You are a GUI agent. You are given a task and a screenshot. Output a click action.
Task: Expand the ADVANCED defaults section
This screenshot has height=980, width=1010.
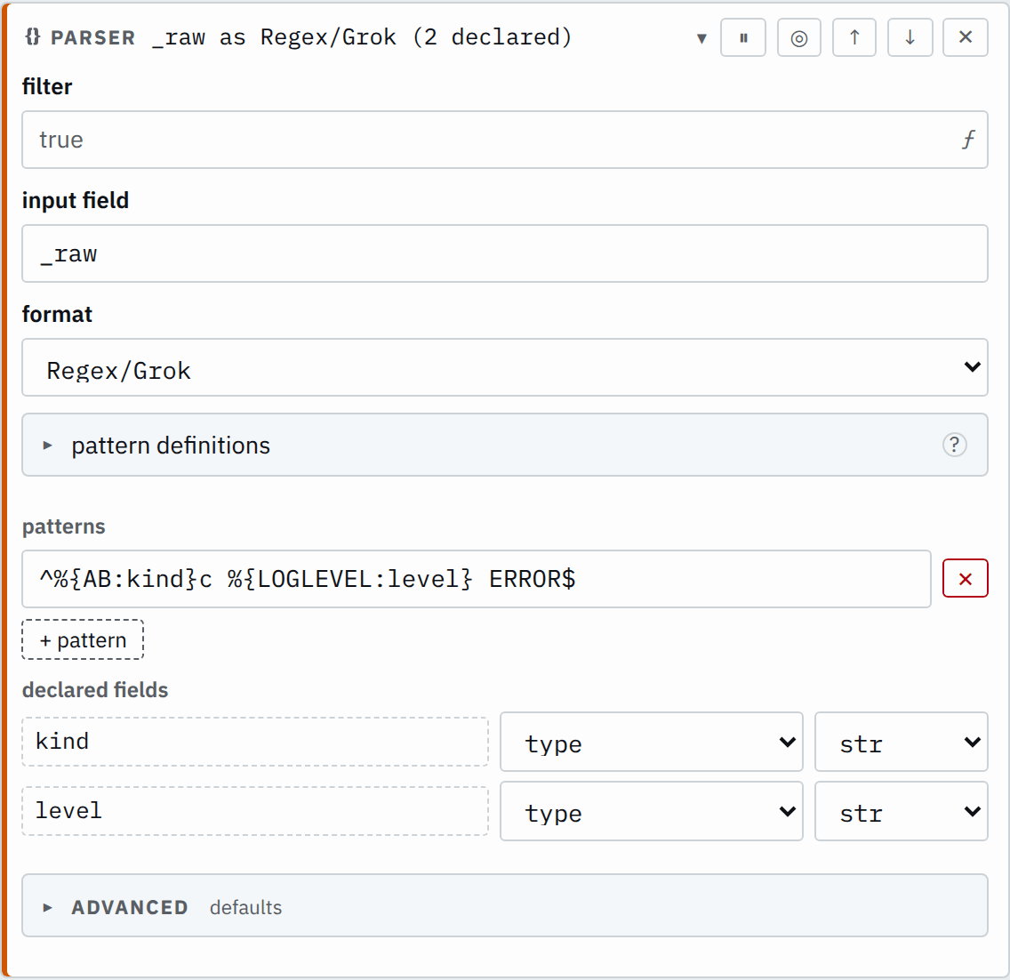(504, 905)
